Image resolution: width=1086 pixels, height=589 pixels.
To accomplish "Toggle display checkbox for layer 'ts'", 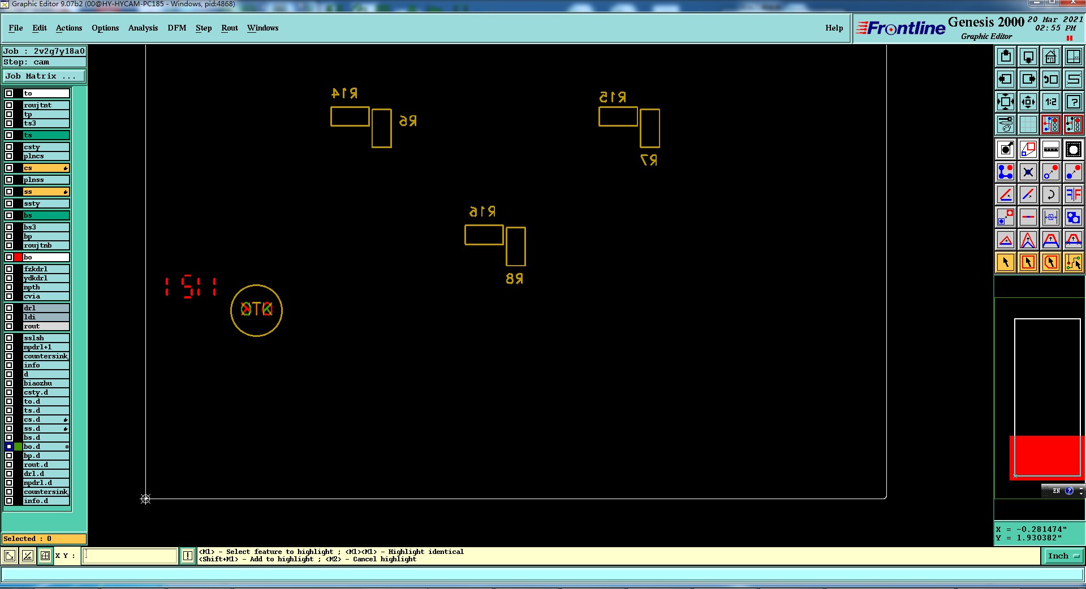I will click(9, 135).
